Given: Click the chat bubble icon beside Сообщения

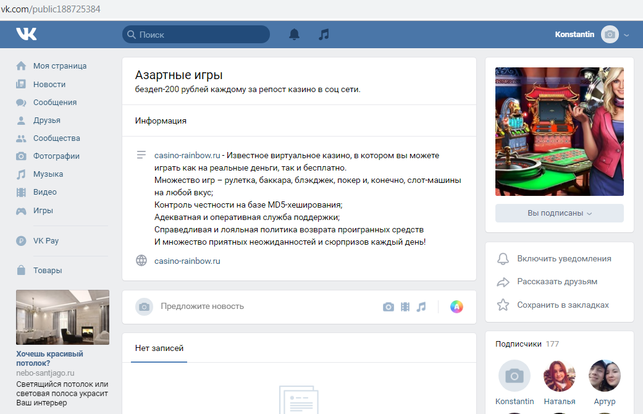Looking at the screenshot, I should (x=21, y=103).
